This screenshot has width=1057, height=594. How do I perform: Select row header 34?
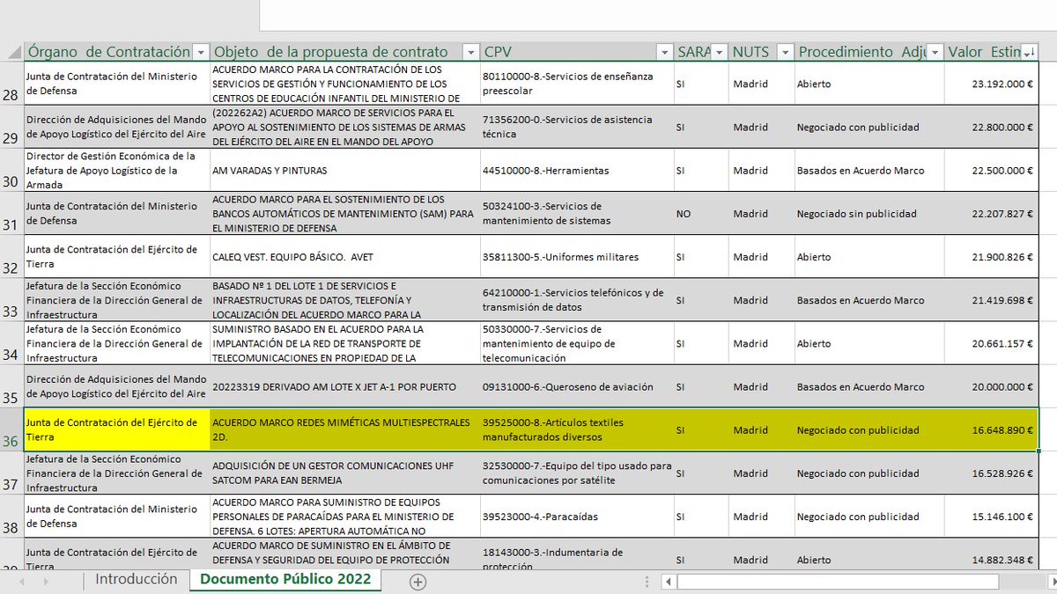[11, 342]
